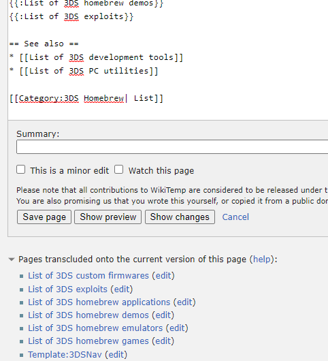Collapse the transcluded pages list triangle
Image resolution: width=328 pixels, height=361 pixels.
click(x=12, y=260)
